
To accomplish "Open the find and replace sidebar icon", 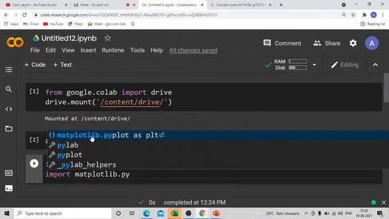I will (x=9, y=89).
